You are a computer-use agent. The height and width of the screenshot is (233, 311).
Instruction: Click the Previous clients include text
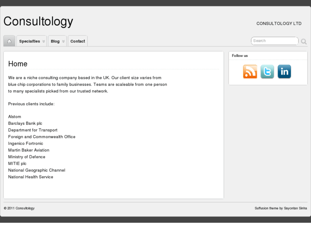31,104
